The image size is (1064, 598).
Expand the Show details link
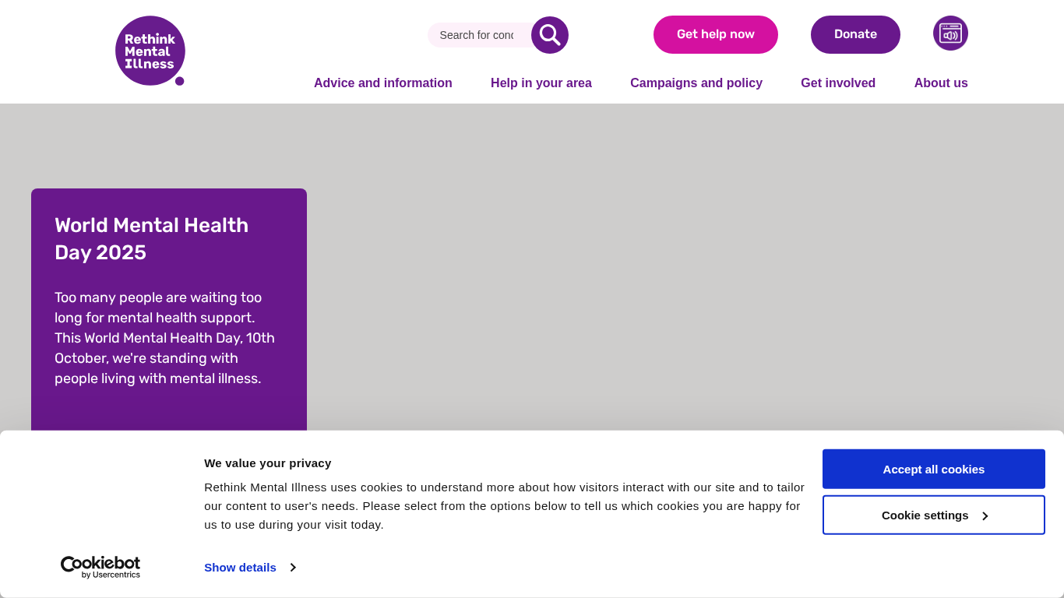pyautogui.click(x=240, y=568)
